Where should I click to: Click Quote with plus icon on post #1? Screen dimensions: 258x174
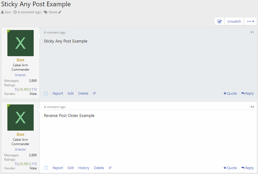coord(230,94)
